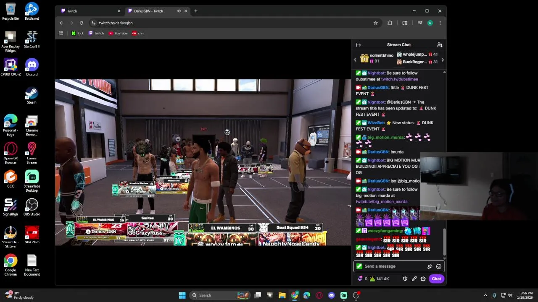538x302 pixels.
Task: Select Streamlabs Desktop icon
Action: tap(32, 182)
